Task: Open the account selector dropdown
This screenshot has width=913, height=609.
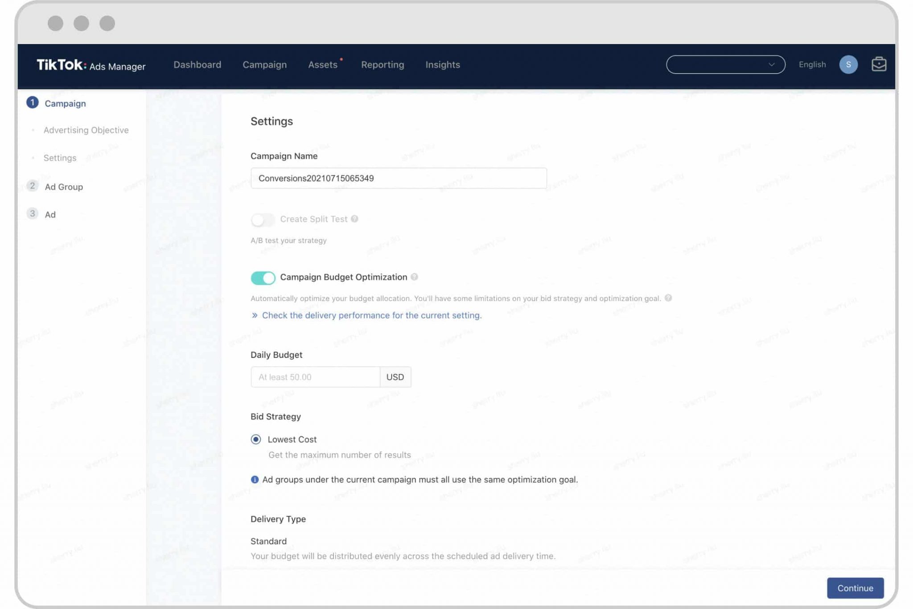Action: pos(725,65)
